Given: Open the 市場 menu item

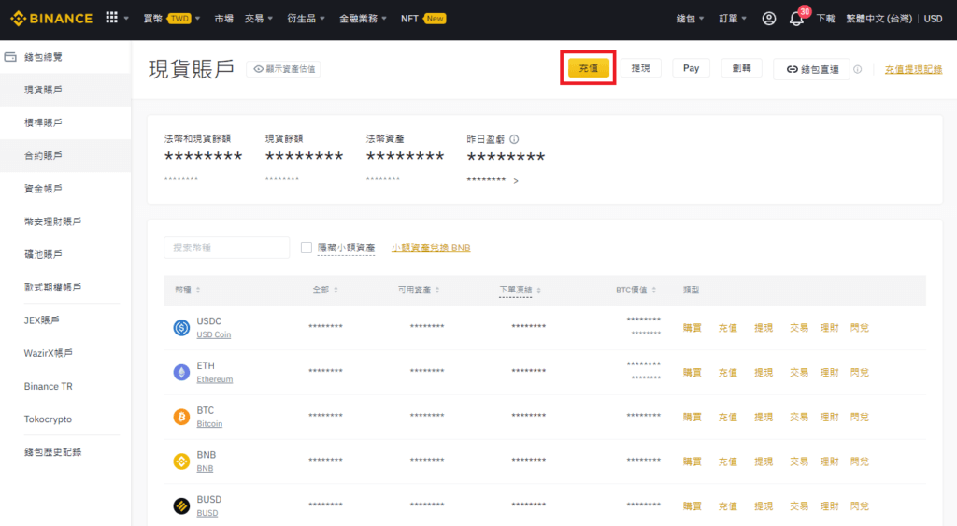Looking at the screenshot, I should click(223, 19).
